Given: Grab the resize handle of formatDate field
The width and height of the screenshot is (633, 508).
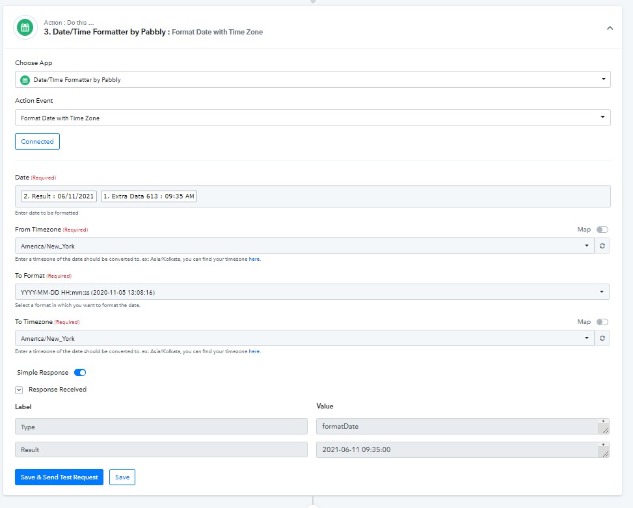Looking at the screenshot, I should pyautogui.click(x=606, y=431).
